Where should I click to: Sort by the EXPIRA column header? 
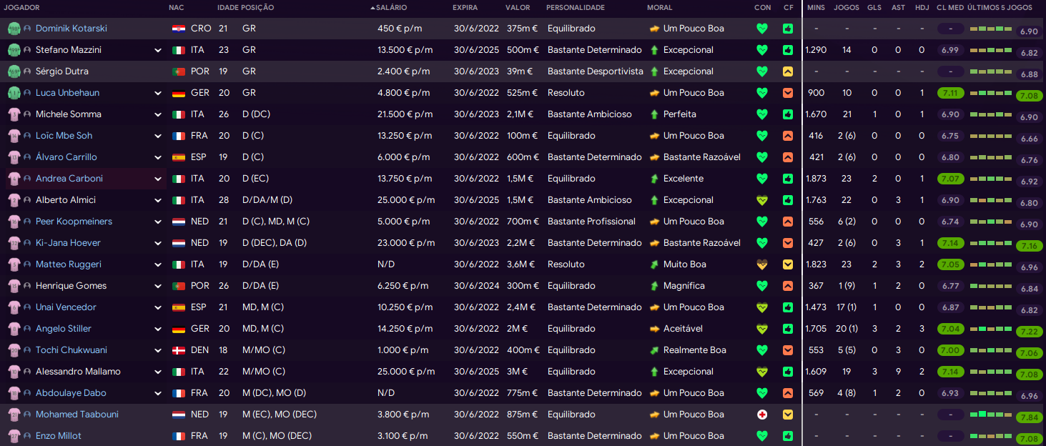tap(465, 7)
